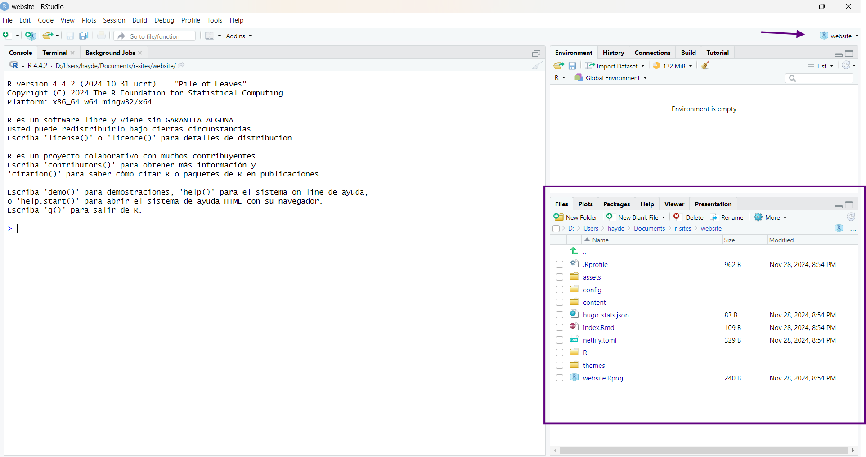Screen dimensions: 866x457
Task: Save workspace with the Environment disk icon
Action: coord(572,66)
